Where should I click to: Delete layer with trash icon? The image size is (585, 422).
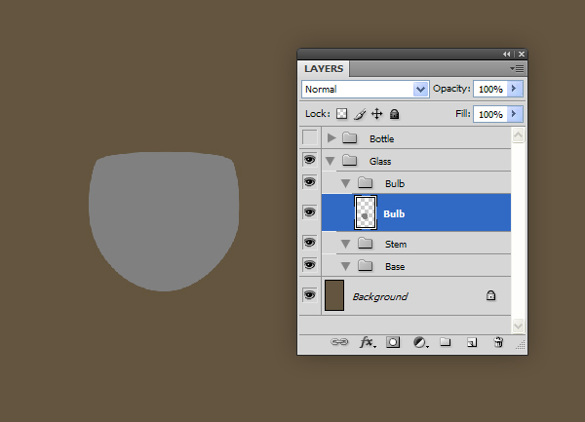pos(498,342)
